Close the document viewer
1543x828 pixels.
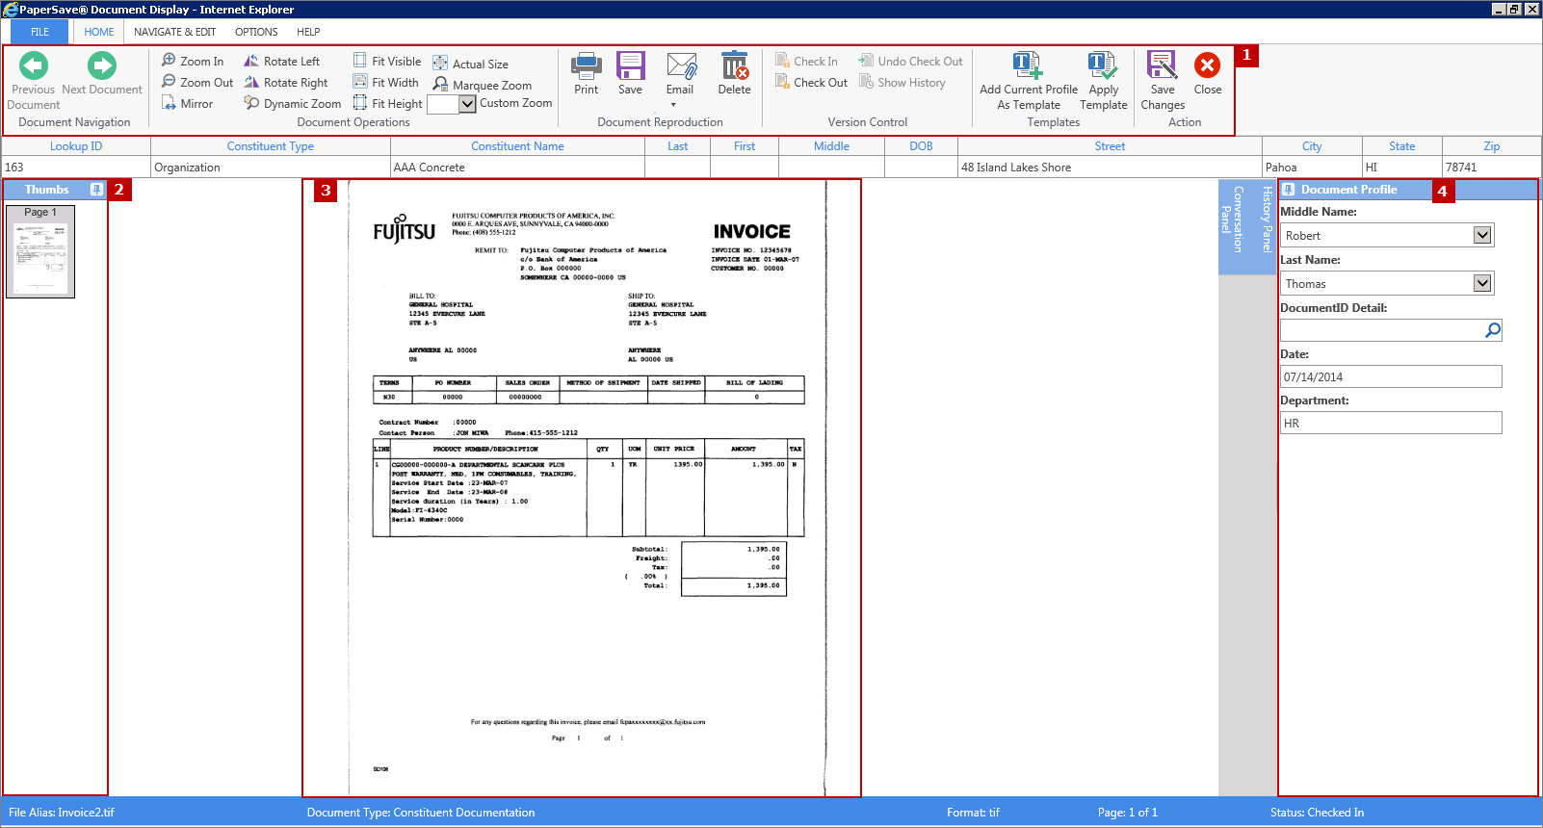point(1208,74)
